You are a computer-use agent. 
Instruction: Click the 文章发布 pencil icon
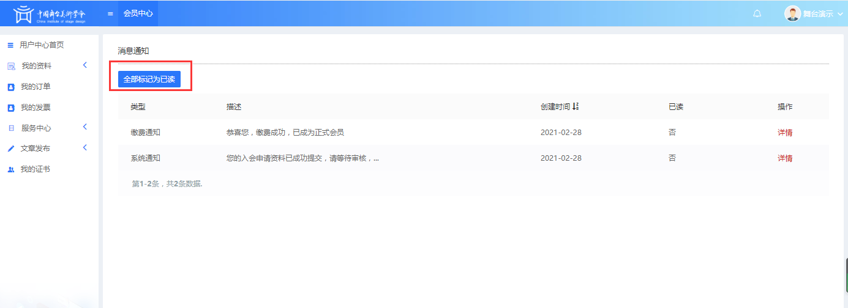click(11, 148)
